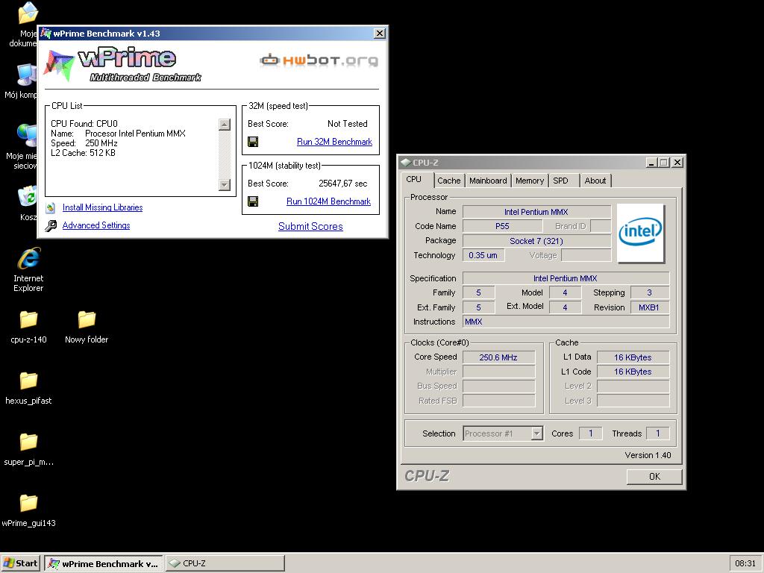Switch to the Cache tab in CPU-Z

pyautogui.click(x=448, y=181)
